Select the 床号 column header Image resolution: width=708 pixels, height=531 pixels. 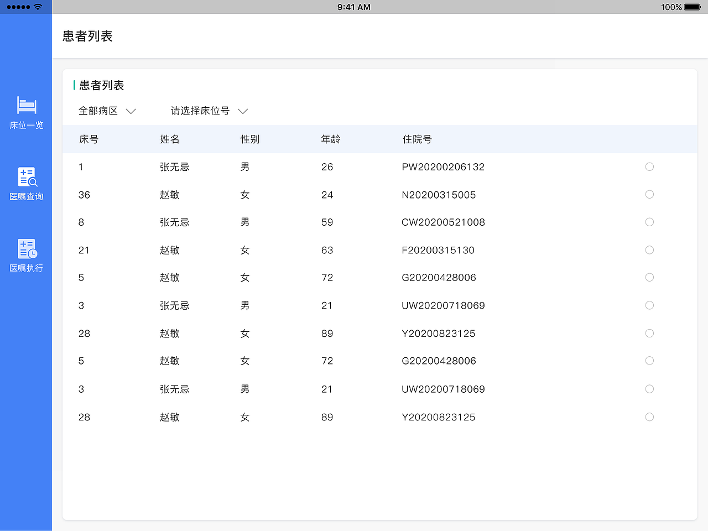point(88,139)
